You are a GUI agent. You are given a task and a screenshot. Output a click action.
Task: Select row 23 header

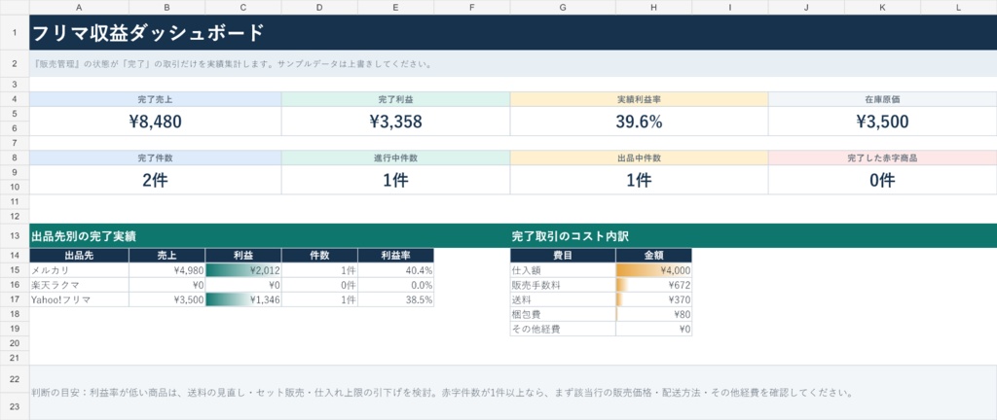point(14,406)
